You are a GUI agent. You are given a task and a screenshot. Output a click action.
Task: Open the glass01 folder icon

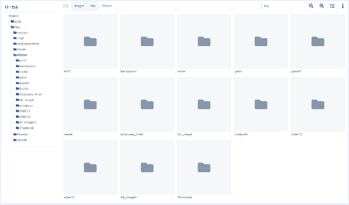[318, 42]
